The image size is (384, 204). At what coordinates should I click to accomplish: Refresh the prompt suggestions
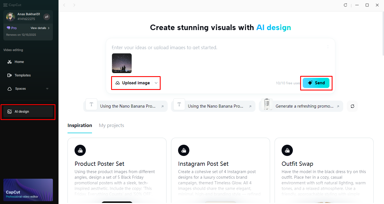(352, 106)
